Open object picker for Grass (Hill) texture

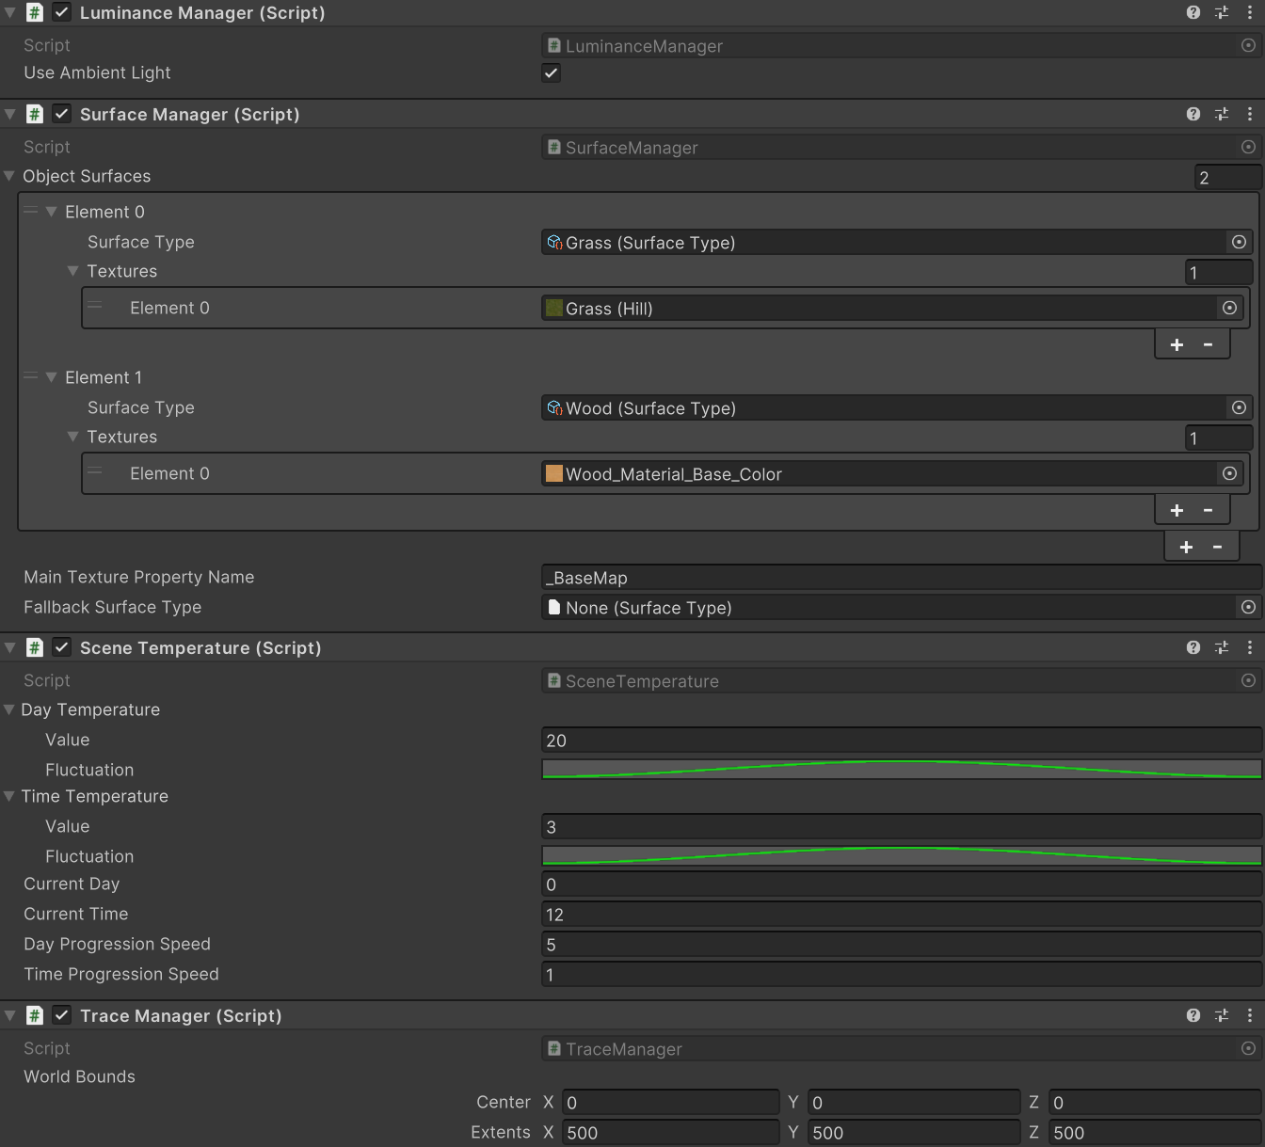[x=1229, y=309]
